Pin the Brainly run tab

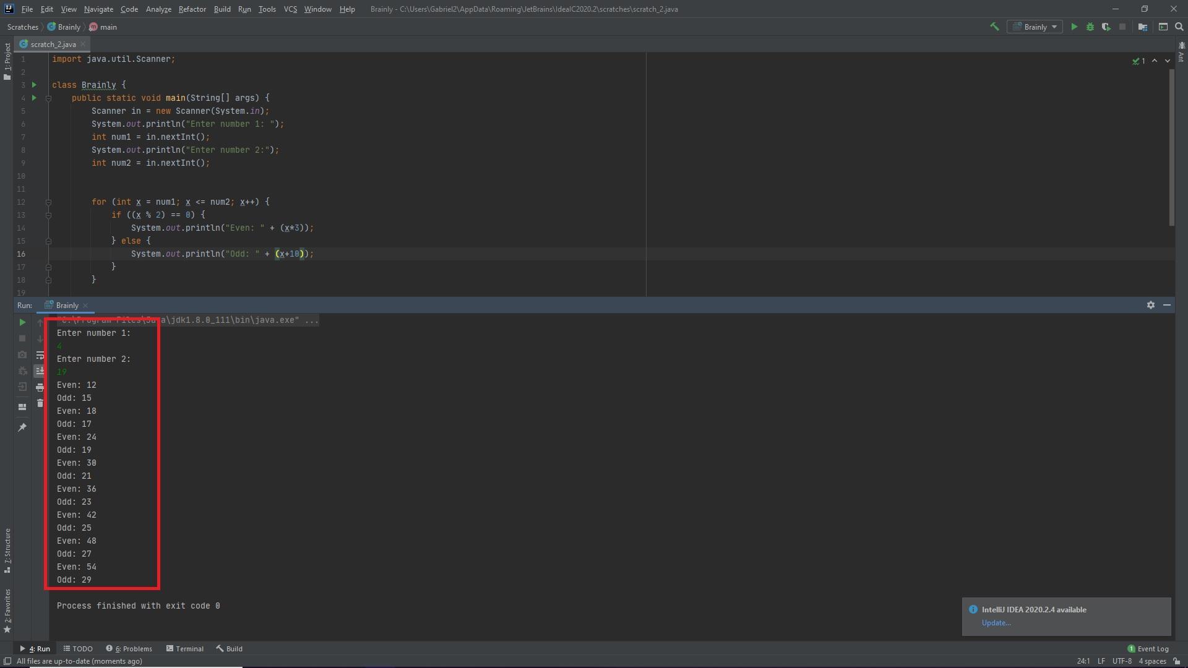[22, 427]
